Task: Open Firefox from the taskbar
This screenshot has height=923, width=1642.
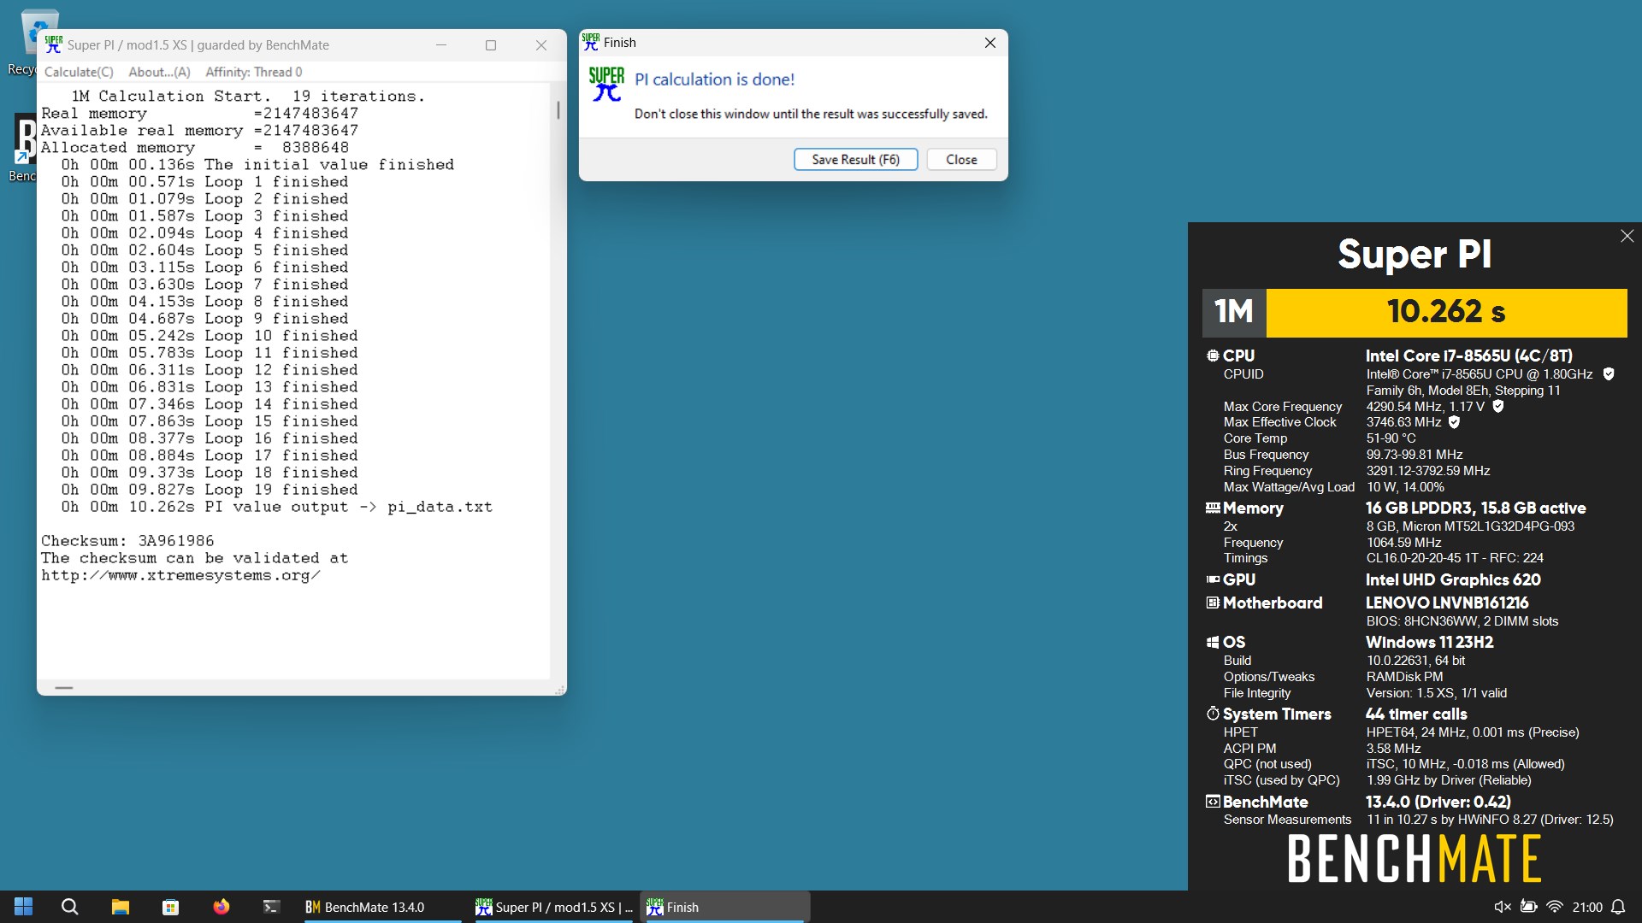Action: pyautogui.click(x=221, y=907)
